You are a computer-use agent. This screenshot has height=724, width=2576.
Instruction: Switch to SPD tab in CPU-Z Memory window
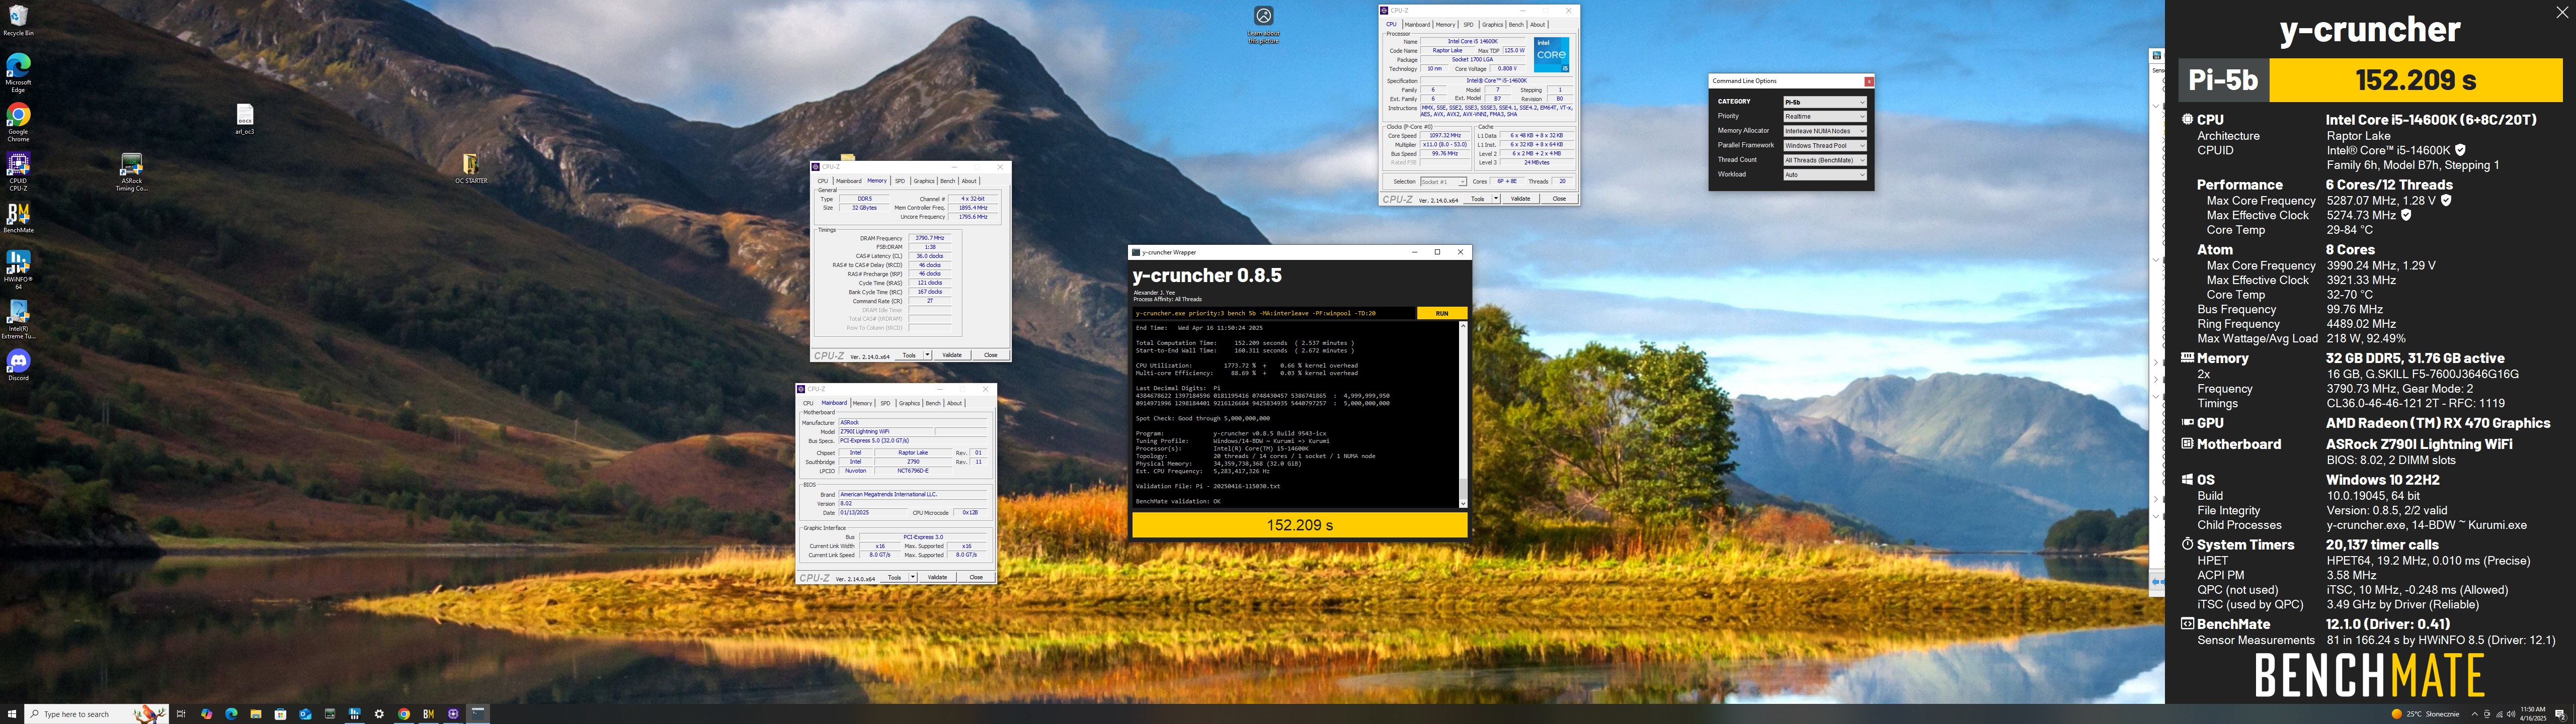[x=900, y=181]
